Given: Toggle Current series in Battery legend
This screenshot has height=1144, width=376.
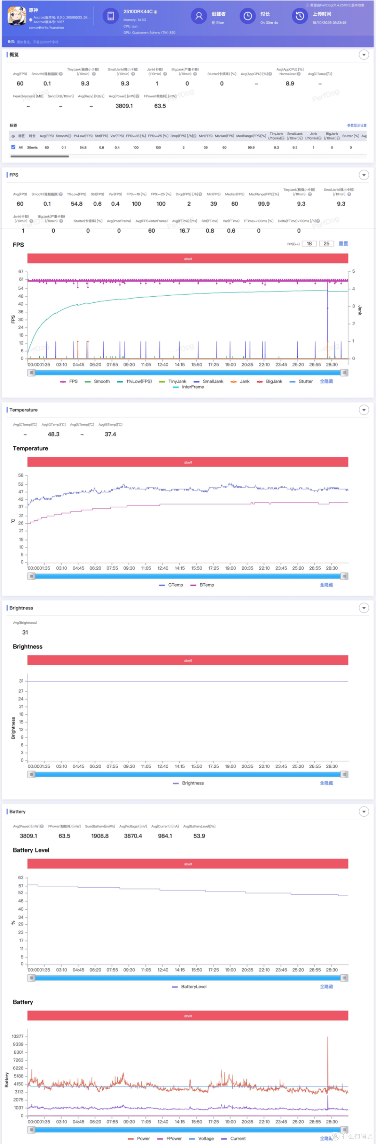Looking at the screenshot, I should pyautogui.click(x=233, y=1139).
